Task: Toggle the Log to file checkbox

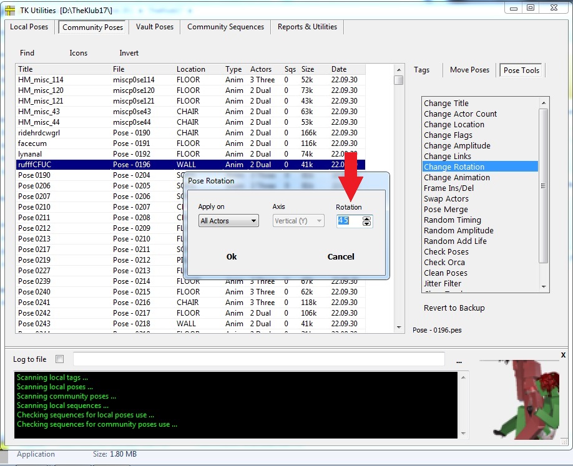Action: point(59,359)
